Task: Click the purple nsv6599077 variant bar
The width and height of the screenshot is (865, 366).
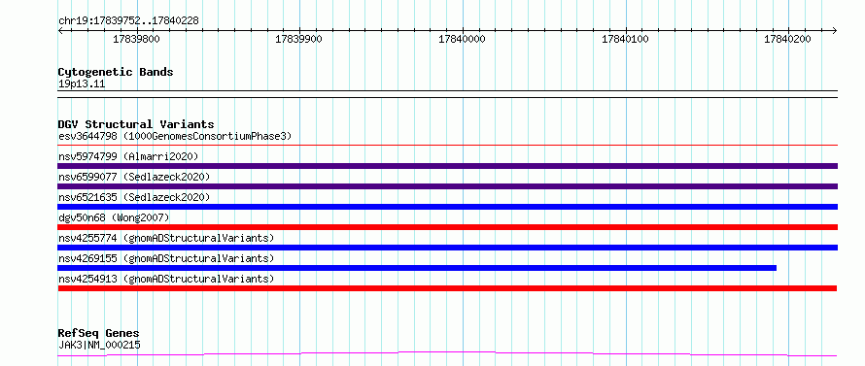Action: (x=447, y=186)
